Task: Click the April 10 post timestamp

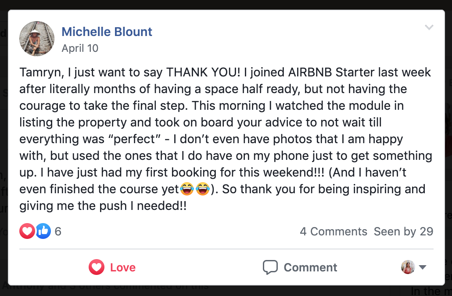Action: pos(80,48)
